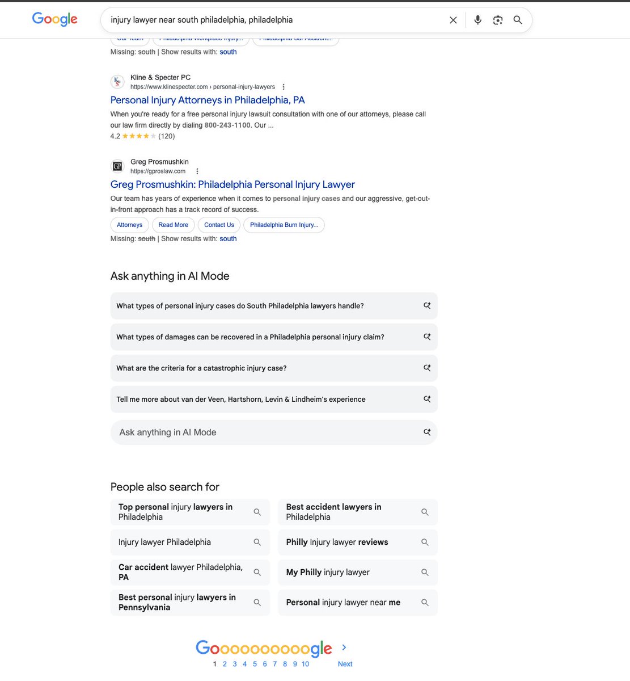Ask criteria for a catastrophic injury case
630x681 pixels.
pos(274,368)
